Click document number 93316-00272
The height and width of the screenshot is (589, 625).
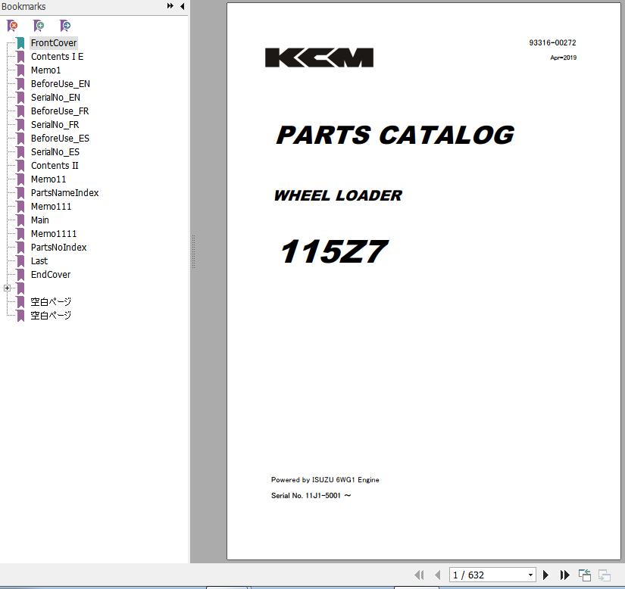(552, 42)
